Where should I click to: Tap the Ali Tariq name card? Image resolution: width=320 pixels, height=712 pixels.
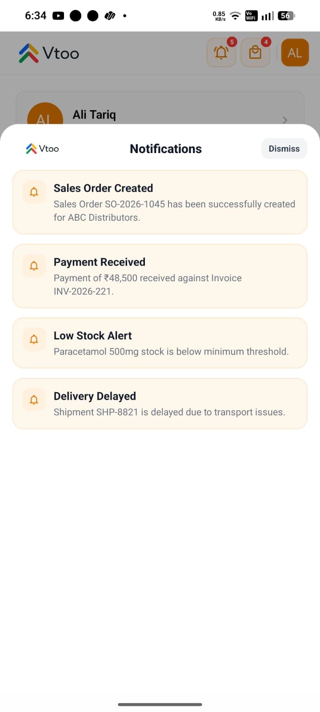[x=160, y=108]
